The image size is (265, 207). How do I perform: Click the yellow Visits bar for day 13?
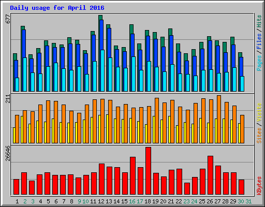tap(107, 129)
